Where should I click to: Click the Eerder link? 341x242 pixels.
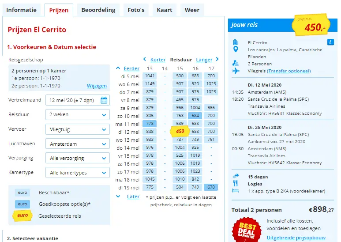point(131,68)
